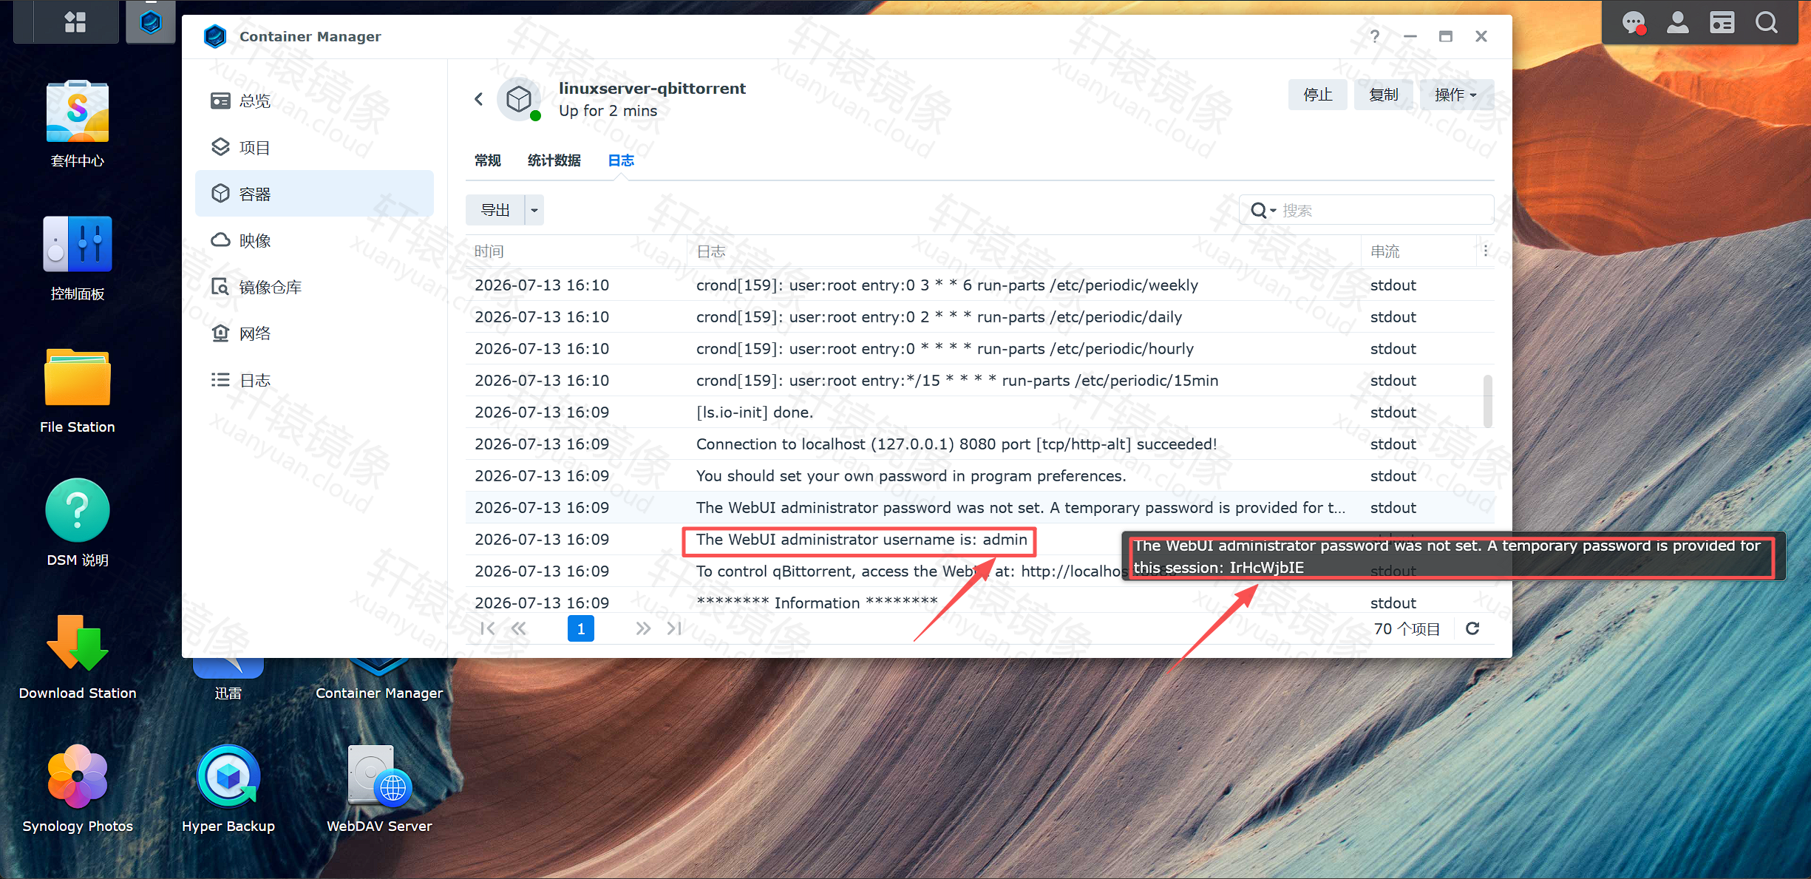This screenshot has width=1811, height=879.
Task: Select the 日志 tab of the container
Action: 621,160
